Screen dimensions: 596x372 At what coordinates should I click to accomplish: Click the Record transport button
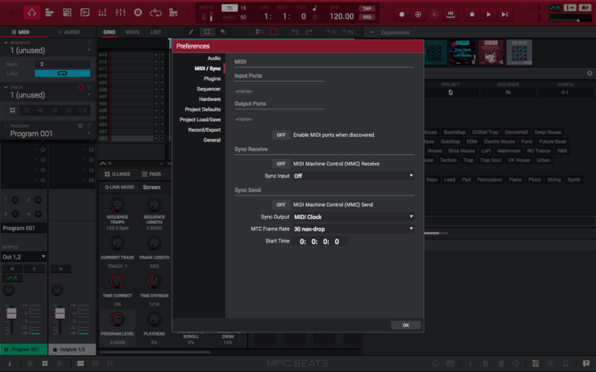402,14
